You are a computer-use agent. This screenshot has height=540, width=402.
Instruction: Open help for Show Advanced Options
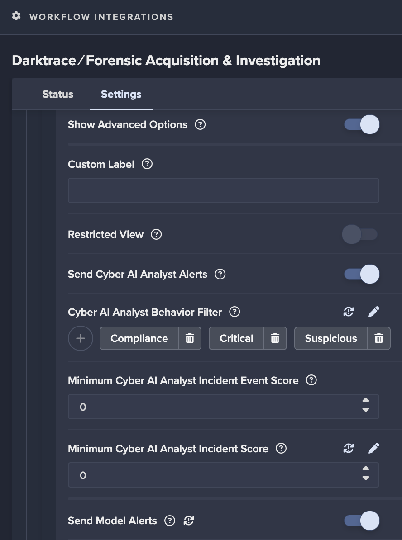pos(200,124)
